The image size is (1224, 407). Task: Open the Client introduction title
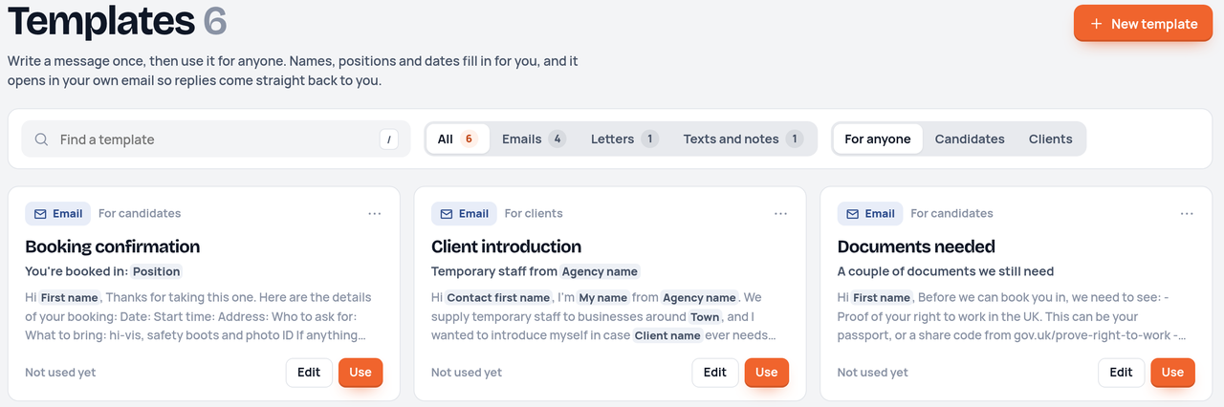click(x=506, y=246)
